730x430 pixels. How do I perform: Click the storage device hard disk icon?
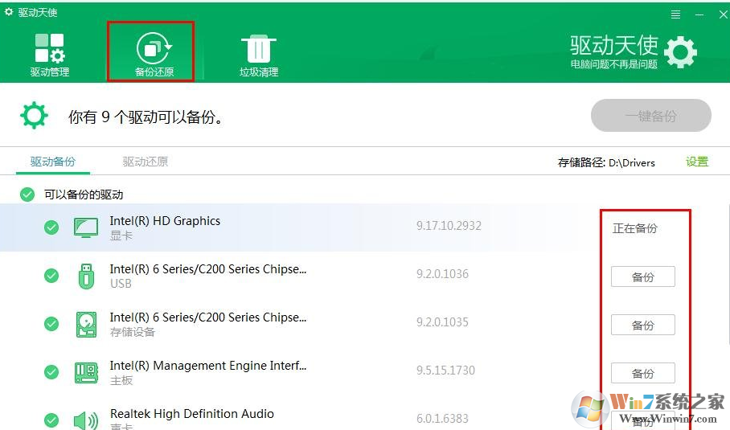[x=85, y=324]
